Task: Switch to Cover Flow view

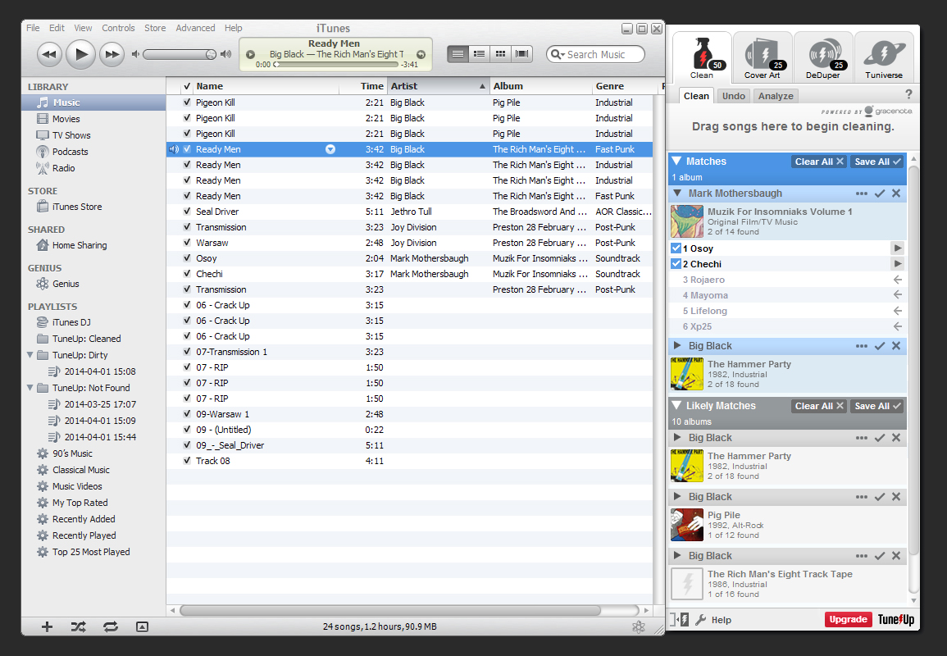Action: tap(521, 54)
